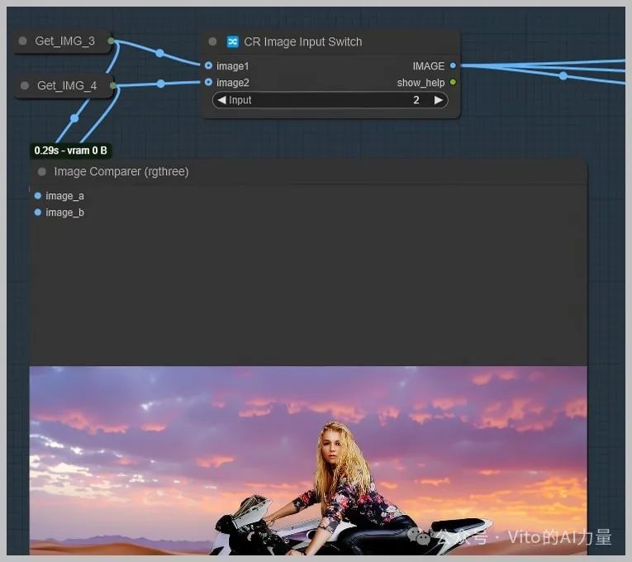Select the show_help output socket
The width and height of the screenshot is (632, 562).
click(453, 83)
